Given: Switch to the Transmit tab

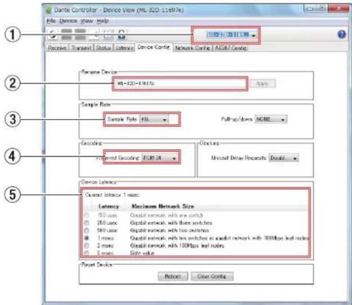Looking at the screenshot, I should (x=81, y=48).
